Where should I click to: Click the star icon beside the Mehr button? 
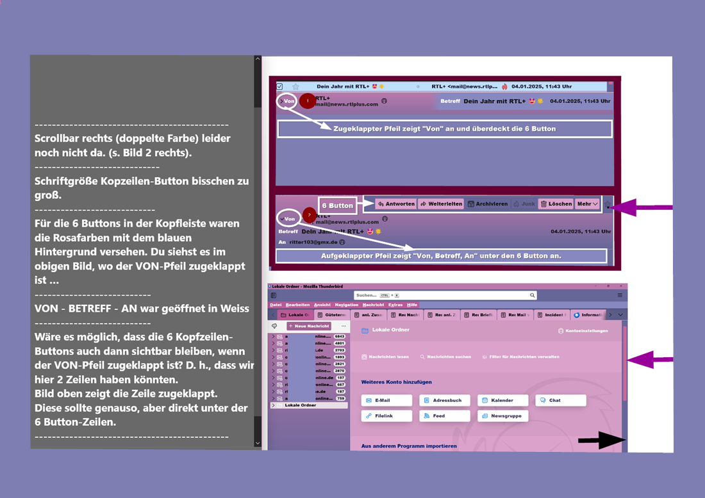click(x=608, y=204)
